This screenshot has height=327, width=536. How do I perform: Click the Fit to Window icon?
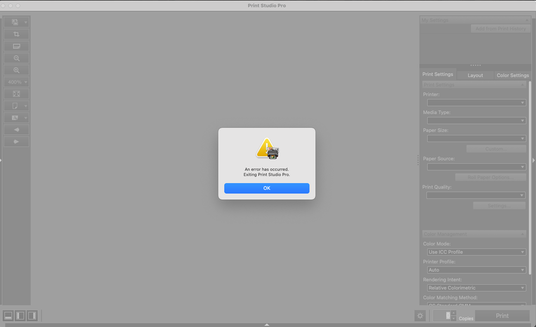[17, 94]
